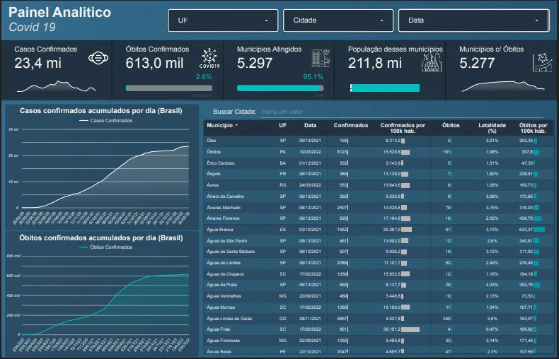Click the 5.277 municipalities with deaths value

coord(477,63)
